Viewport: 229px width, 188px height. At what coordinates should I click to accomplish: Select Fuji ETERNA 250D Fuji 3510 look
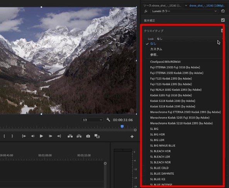click(x=175, y=67)
